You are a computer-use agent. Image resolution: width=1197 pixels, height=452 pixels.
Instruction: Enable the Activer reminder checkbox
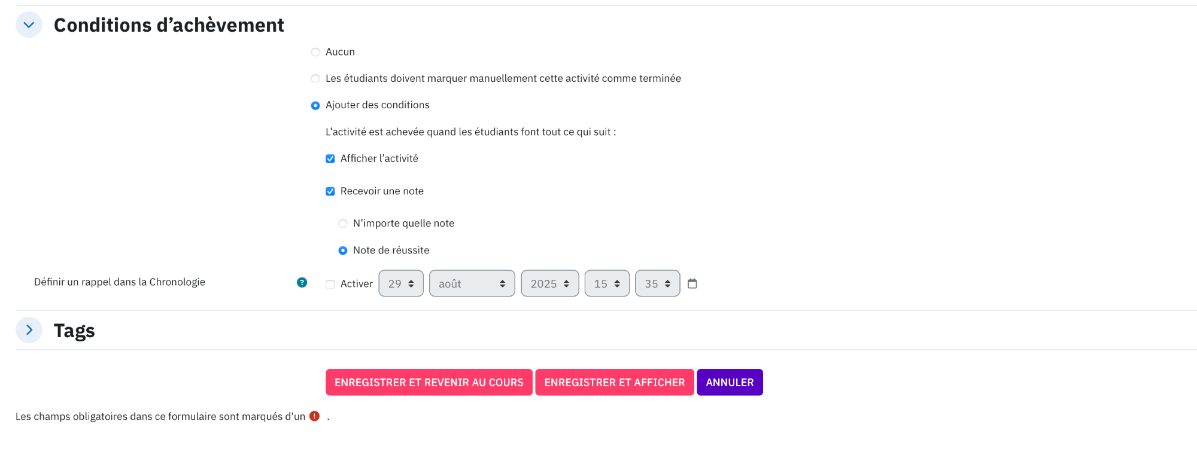(x=330, y=284)
